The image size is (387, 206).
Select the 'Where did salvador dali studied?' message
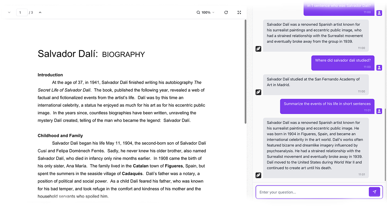(343, 60)
